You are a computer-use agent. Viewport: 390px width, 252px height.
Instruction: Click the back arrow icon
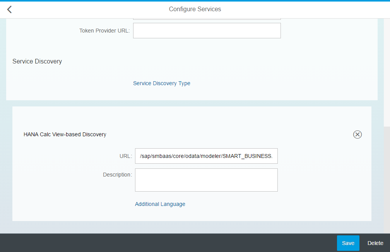point(10,9)
